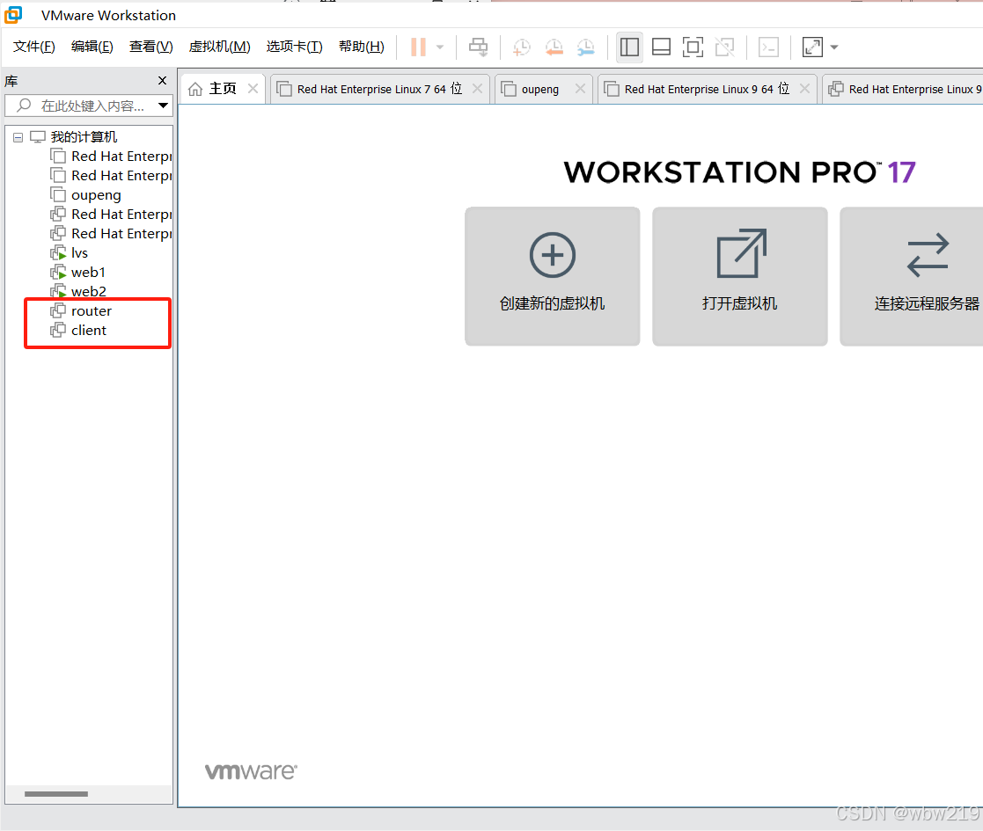Select 我的计算机 in the library
The width and height of the screenshot is (983, 831).
pos(84,137)
